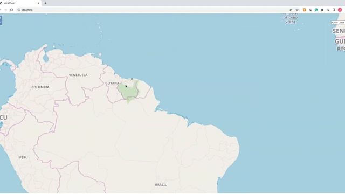
Task: Click the VENEZUELA map label
Action: pyautogui.click(x=78, y=75)
